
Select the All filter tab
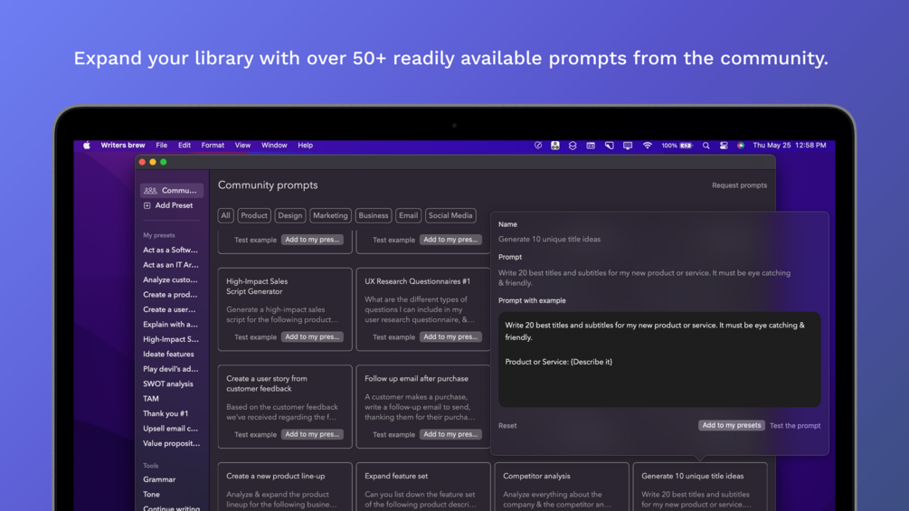[225, 215]
